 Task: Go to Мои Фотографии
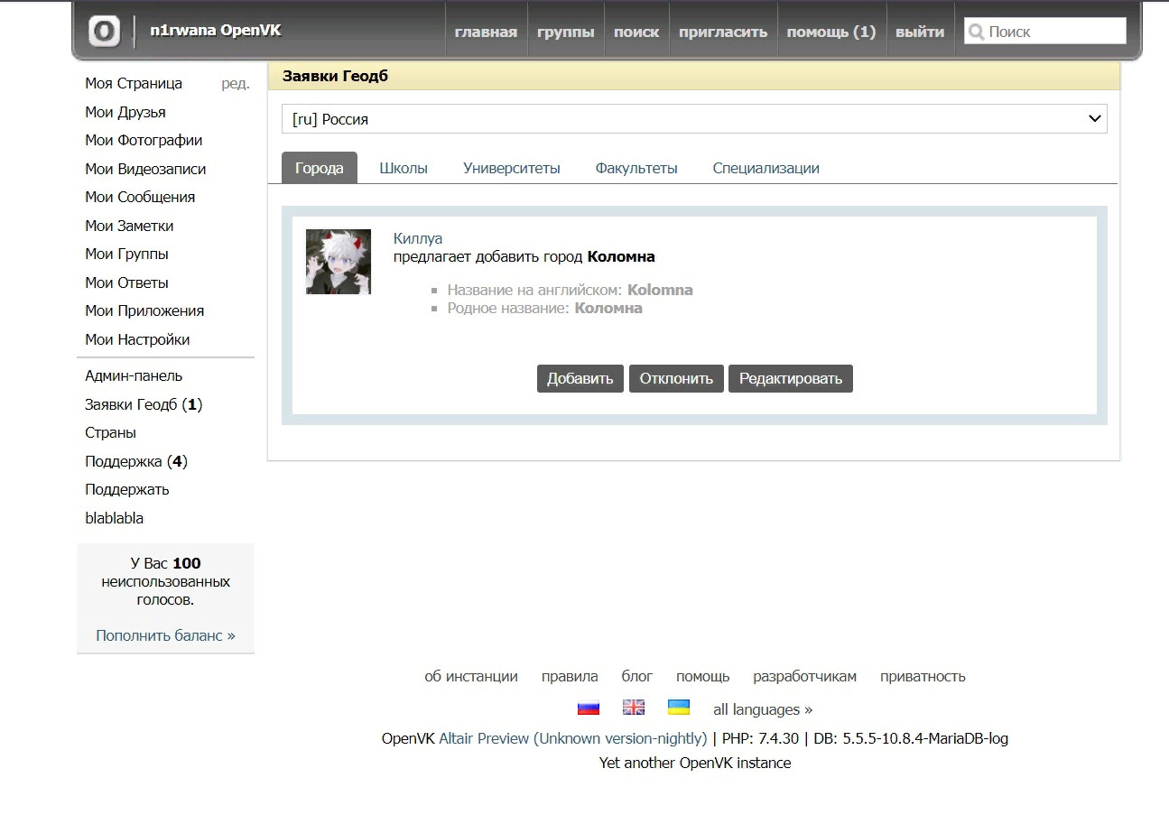point(144,140)
